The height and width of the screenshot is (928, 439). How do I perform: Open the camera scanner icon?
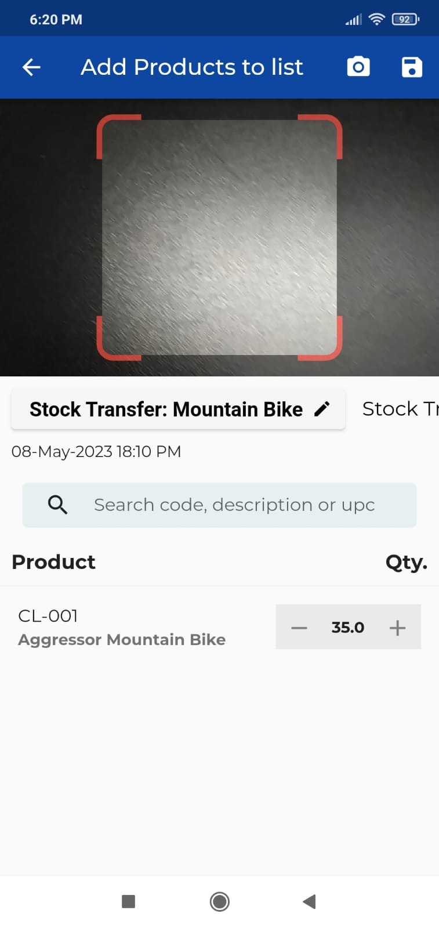(358, 67)
